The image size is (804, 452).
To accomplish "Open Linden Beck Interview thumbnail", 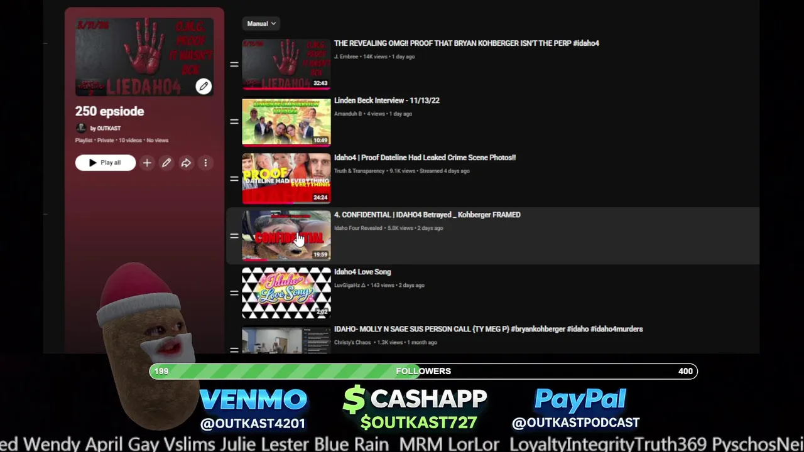I will [x=286, y=122].
